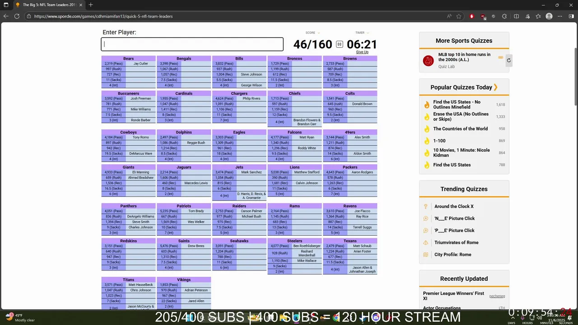Open MLB top 10 home runs quiz
The image size is (578, 325).
click(464, 57)
